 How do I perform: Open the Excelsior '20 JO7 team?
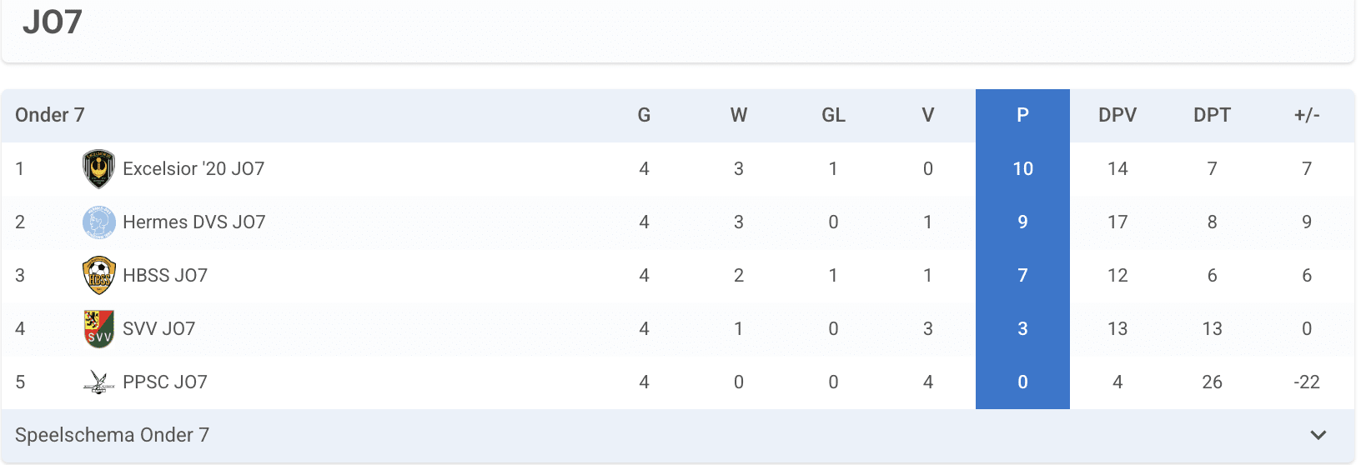[193, 168]
